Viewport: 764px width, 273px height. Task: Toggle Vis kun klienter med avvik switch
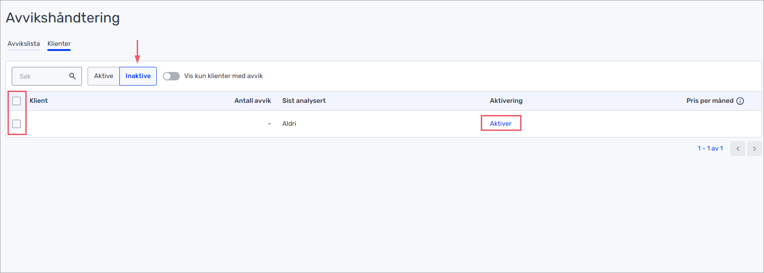tap(171, 76)
